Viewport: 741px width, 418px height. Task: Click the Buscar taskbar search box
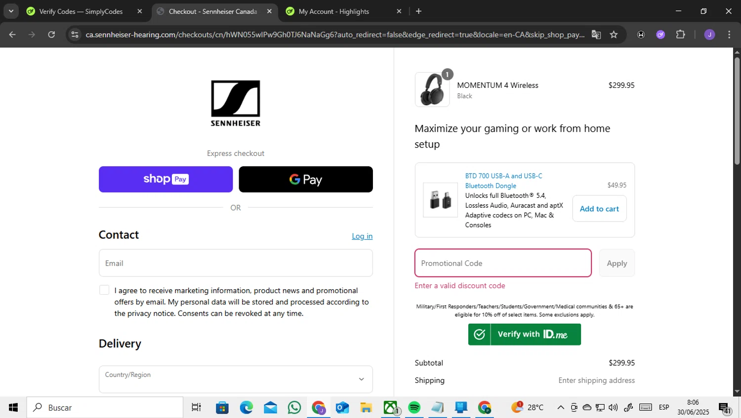(x=105, y=408)
